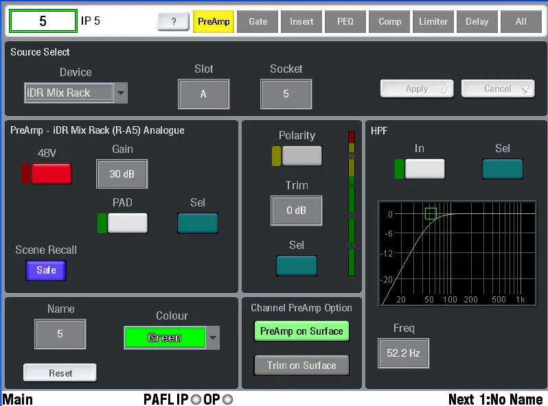The height and width of the screenshot is (406, 548).
Task: Click the PAFL OP indicator
Action: pyautogui.click(x=228, y=399)
